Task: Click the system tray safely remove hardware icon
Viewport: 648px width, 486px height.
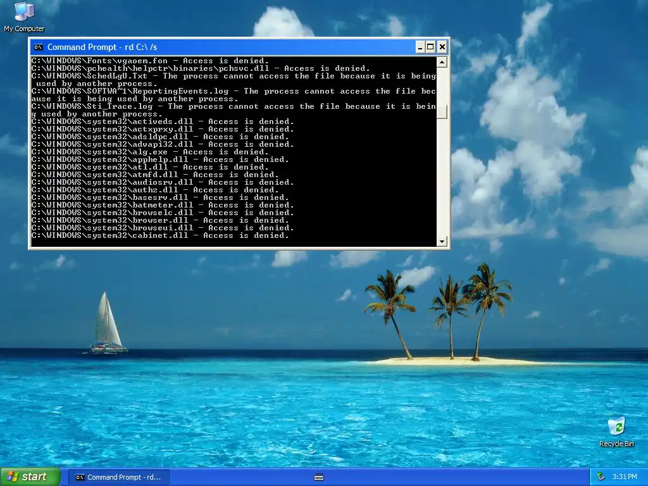Action: click(x=601, y=477)
